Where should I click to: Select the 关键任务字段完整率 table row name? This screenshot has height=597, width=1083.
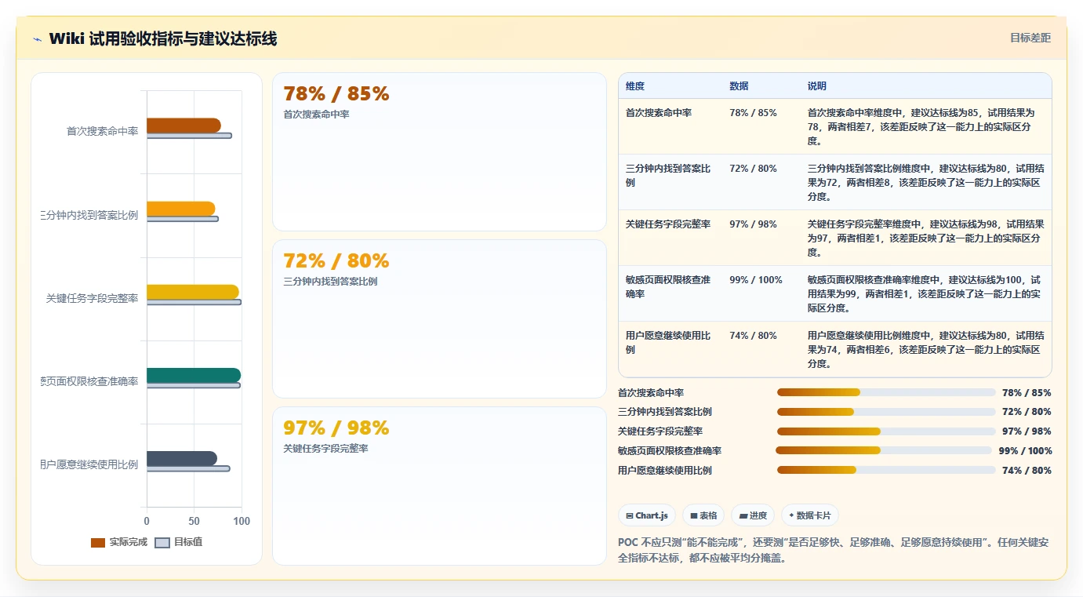pyautogui.click(x=668, y=224)
